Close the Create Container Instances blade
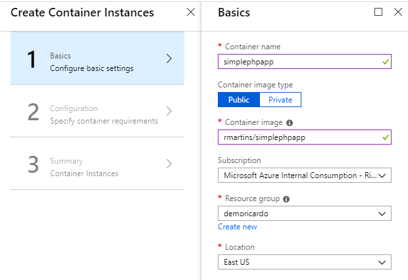The height and width of the screenshot is (280, 408). tap(191, 12)
